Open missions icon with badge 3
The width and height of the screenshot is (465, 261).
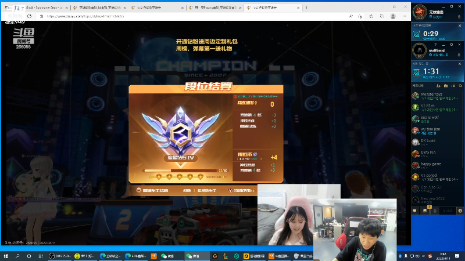click(425, 210)
